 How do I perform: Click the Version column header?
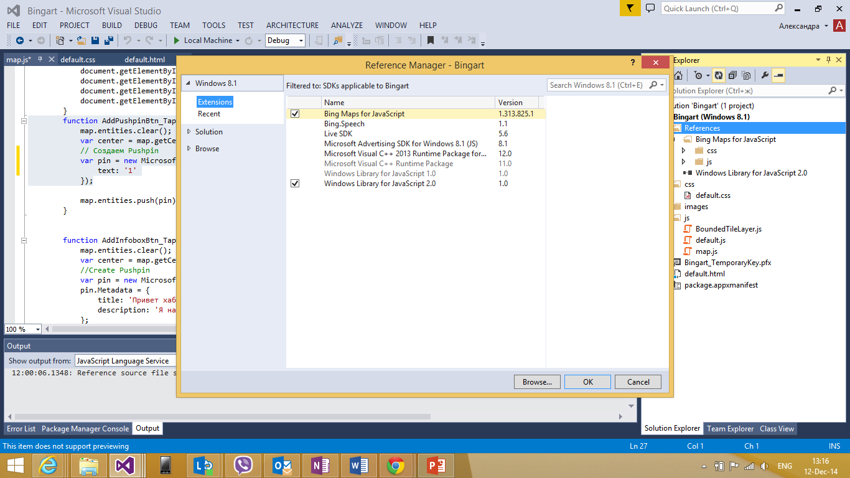click(x=517, y=103)
